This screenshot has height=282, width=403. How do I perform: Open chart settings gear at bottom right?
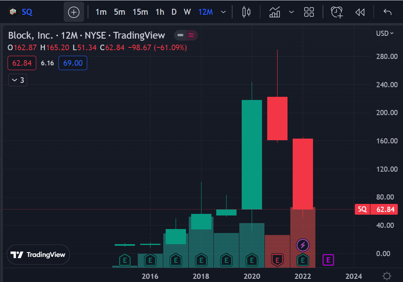(387, 276)
